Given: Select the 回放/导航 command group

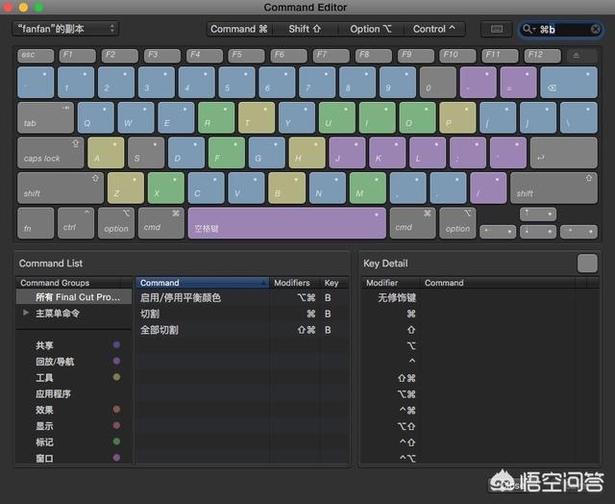Looking at the screenshot, I should [x=74, y=362].
